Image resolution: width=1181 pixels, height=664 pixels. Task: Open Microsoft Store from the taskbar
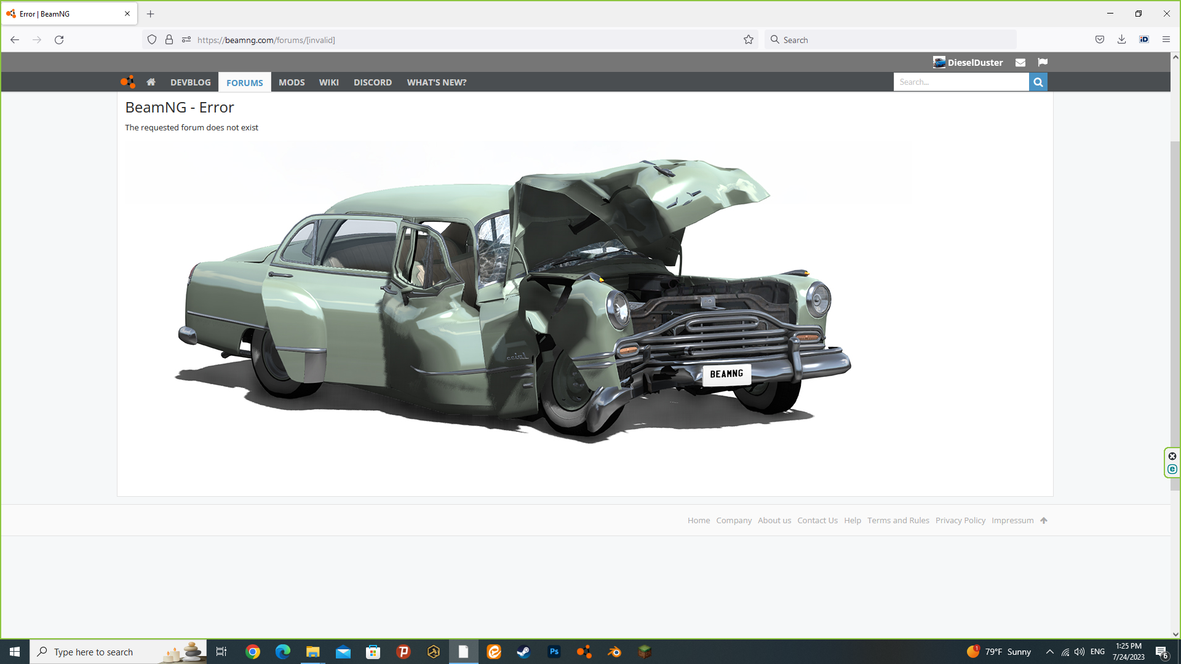pos(373,652)
